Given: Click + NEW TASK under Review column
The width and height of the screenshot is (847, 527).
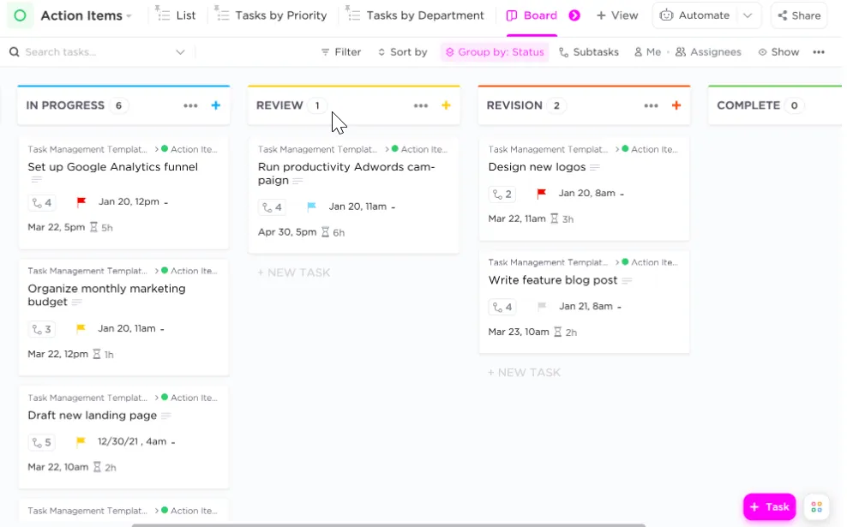Looking at the screenshot, I should 294,272.
